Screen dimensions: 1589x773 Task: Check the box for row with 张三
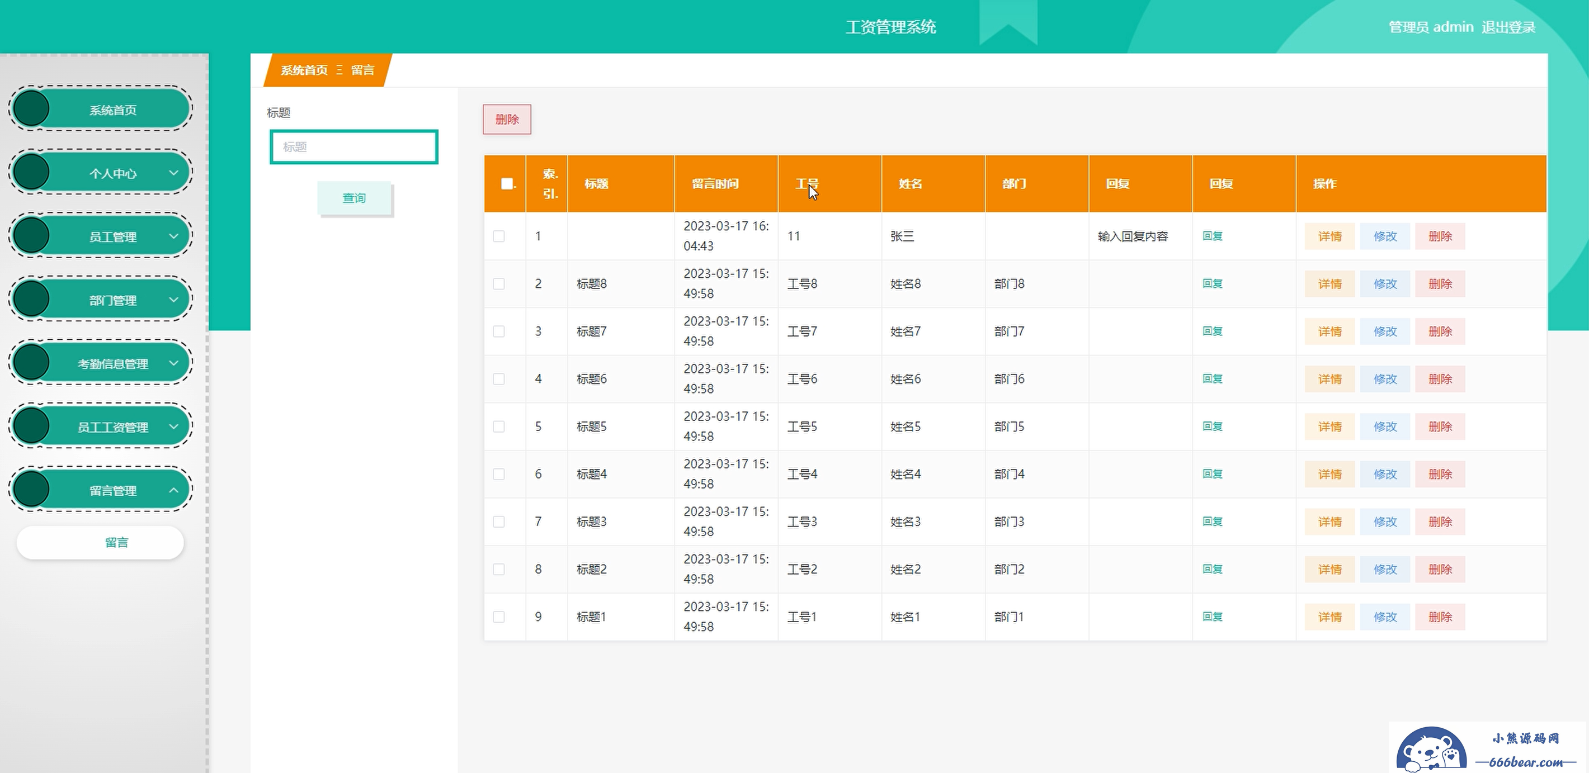[499, 236]
